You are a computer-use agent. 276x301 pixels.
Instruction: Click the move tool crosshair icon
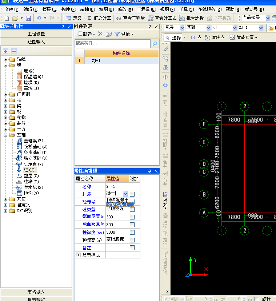tap(165, 77)
